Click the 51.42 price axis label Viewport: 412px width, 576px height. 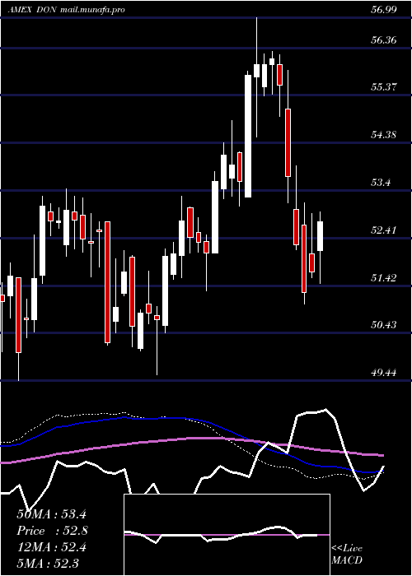(383, 278)
